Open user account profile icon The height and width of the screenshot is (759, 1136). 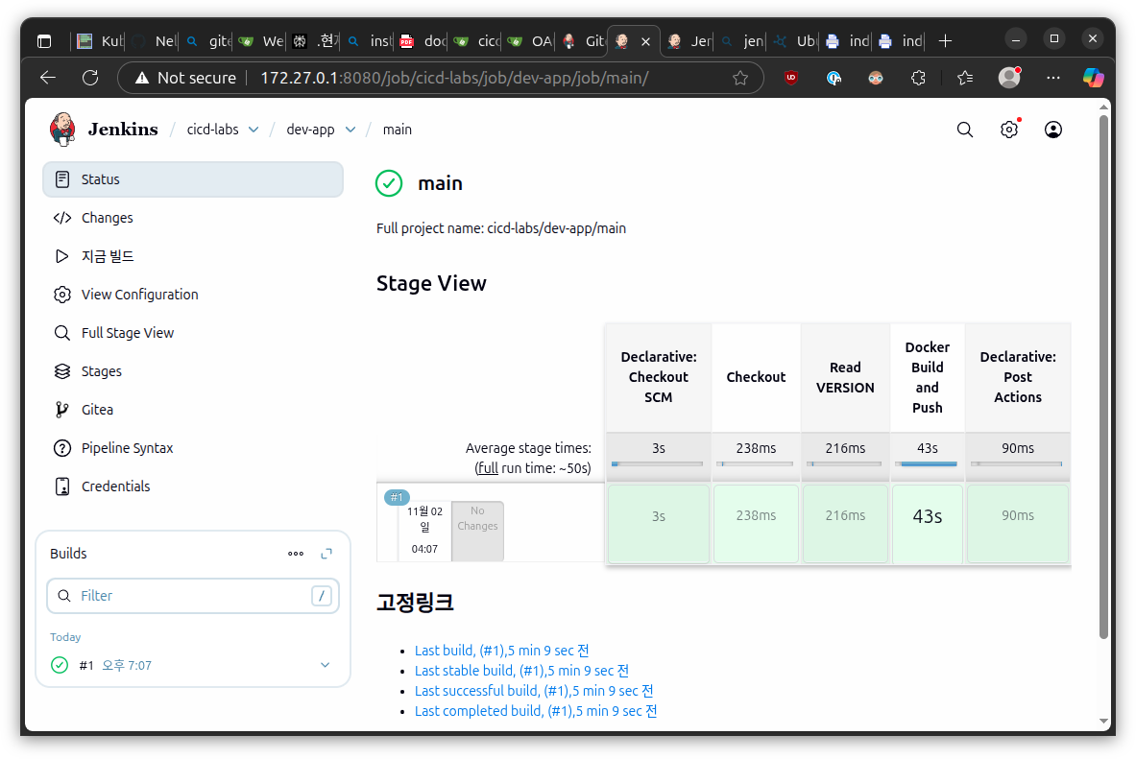tap(1052, 130)
